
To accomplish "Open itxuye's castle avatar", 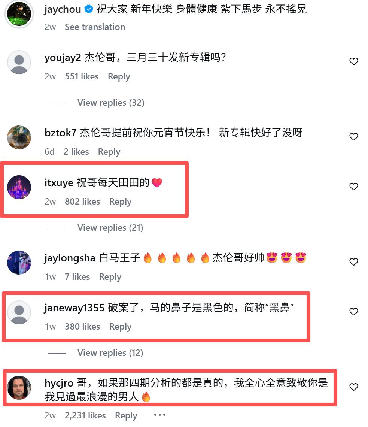I will tap(19, 187).
